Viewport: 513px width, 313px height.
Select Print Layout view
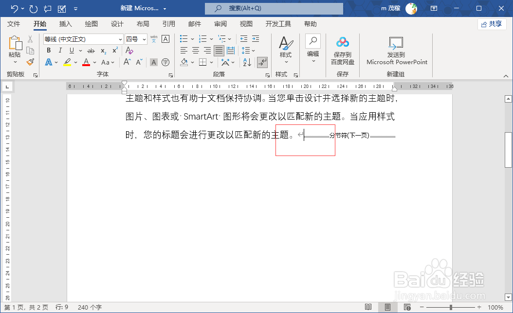(x=388, y=307)
